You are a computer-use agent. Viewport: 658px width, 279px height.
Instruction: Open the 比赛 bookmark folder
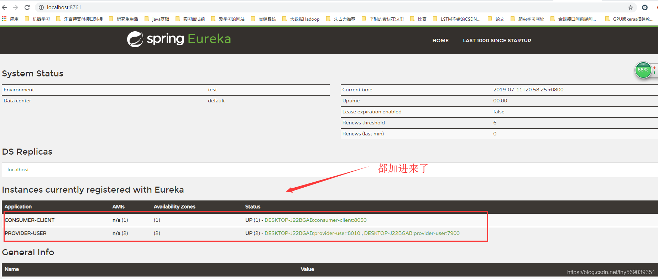[x=418, y=19]
